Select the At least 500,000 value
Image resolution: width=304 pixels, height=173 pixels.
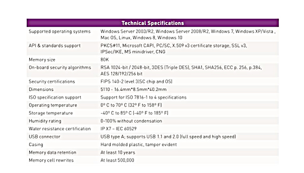[x=117, y=160]
